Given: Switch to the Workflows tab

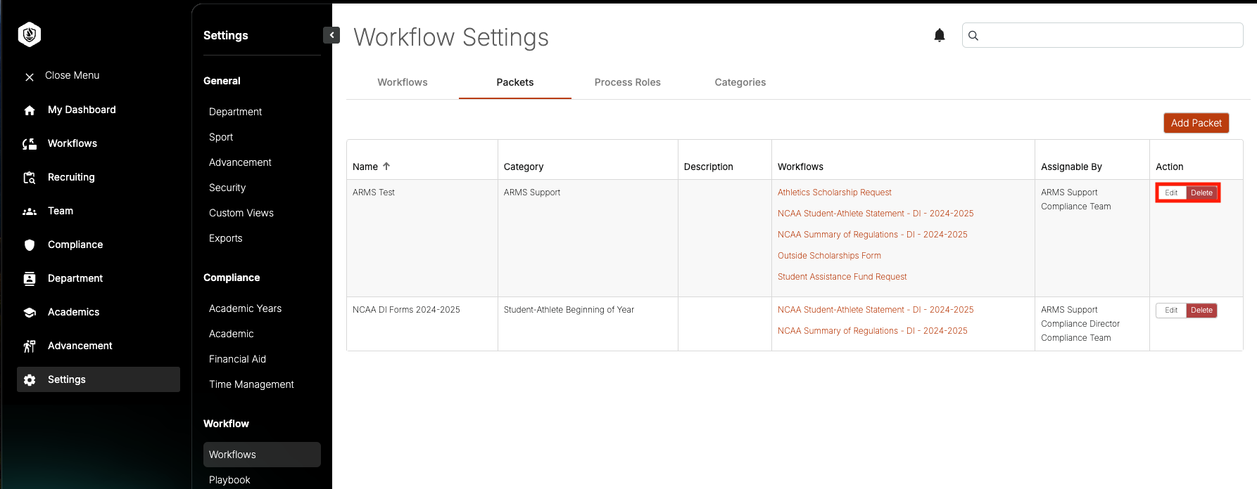Looking at the screenshot, I should coord(403,82).
